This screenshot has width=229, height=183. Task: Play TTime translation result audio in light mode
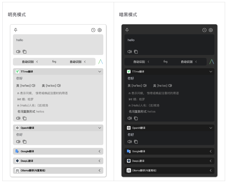click(x=18, y=118)
